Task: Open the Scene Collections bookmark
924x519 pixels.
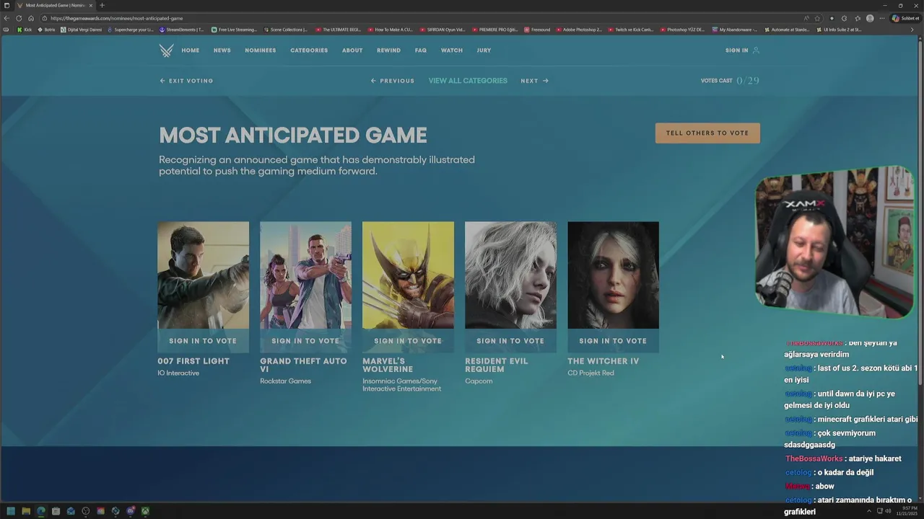Action: point(285,30)
